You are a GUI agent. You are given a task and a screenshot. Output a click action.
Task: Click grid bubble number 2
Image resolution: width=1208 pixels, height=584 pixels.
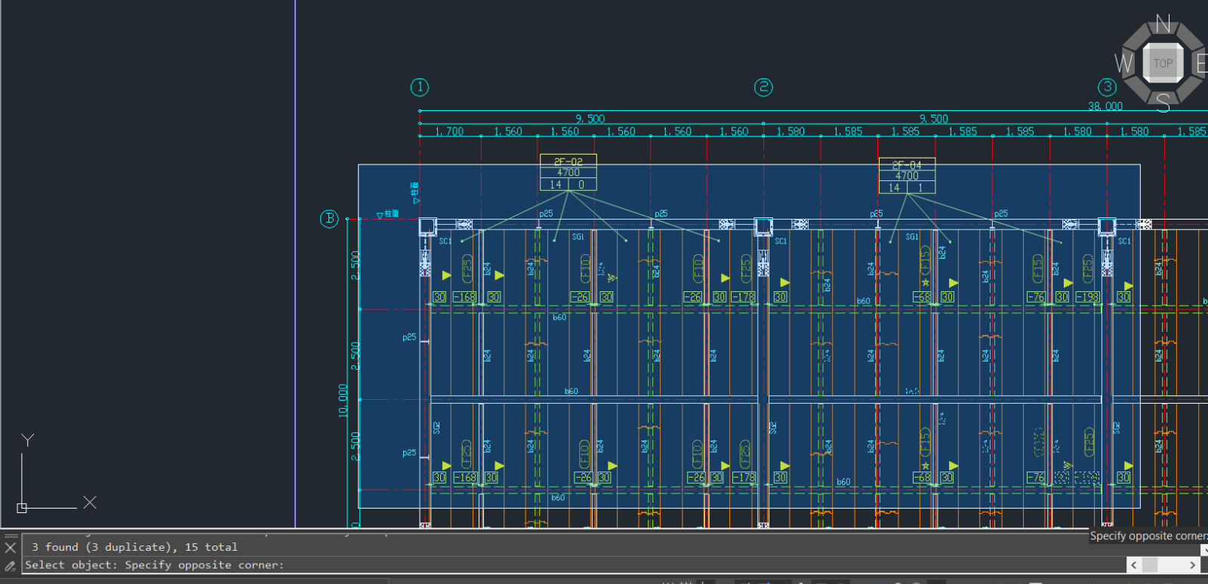click(x=763, y=88)
